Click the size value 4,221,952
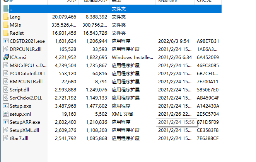The width and height of the screenshot is (256, 162). tap(65, 57)
